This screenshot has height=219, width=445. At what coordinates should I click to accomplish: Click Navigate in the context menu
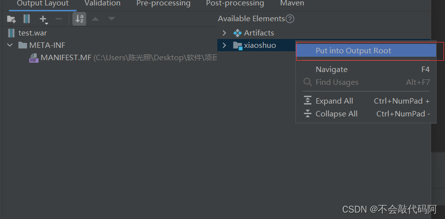pyautogui.click(x=331, y=70)
